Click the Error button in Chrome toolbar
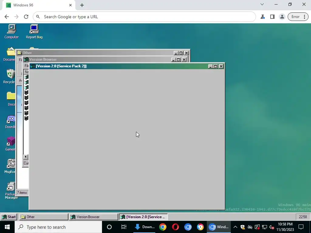The height and width of the screenshot is (233, 311). coord(295,17)
